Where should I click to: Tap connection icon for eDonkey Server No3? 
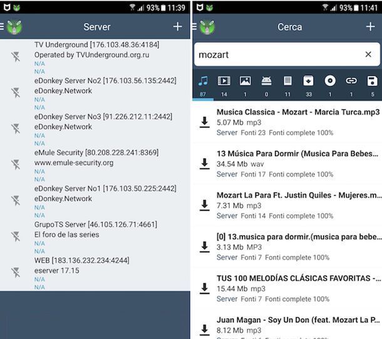click(x=16, y=128)
